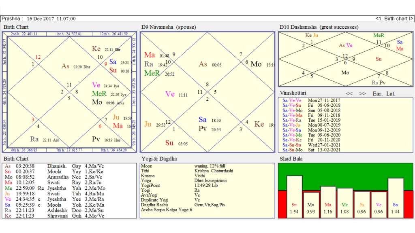Click 'As Ve' in the D10 Dashamsha chart
415x233 pixels.
[x=346, y=45]
